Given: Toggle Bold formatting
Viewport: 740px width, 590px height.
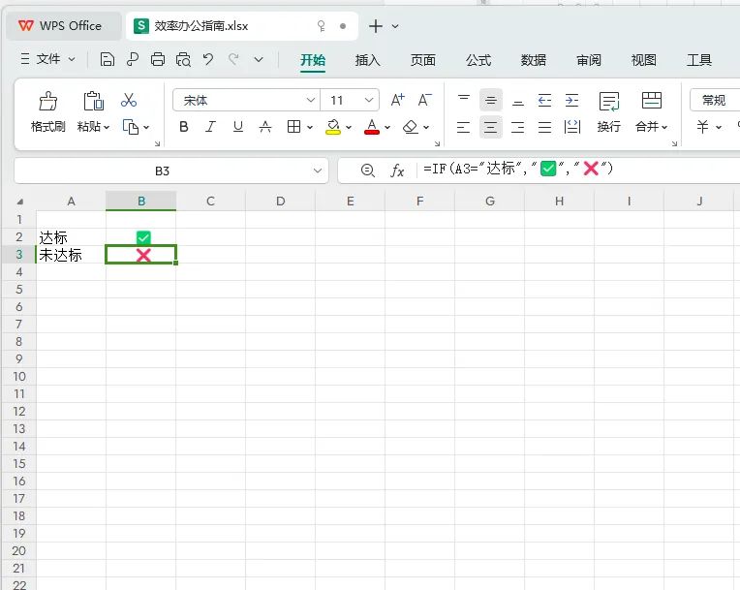Looking at the screenshot, I should (184, 127).
